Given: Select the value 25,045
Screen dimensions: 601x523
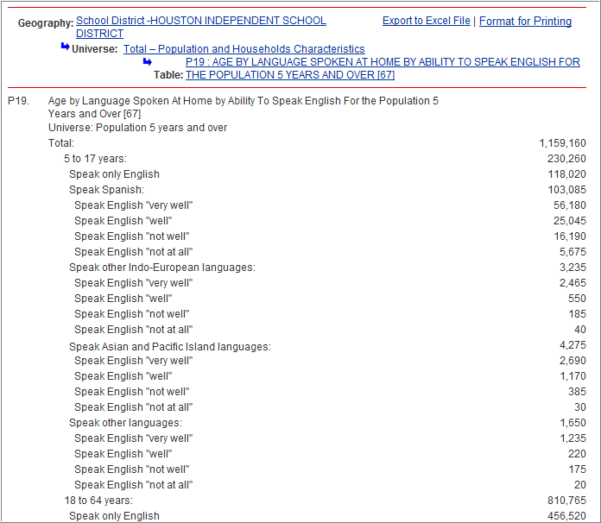Looking at the screenshot, I should [x=570, y=221].
